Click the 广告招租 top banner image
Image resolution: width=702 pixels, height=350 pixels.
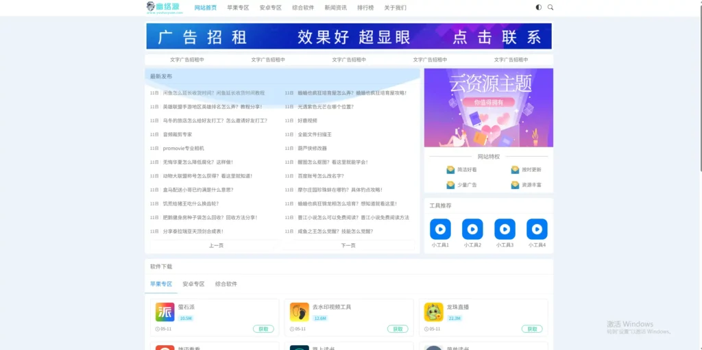[x=349, y=36]
